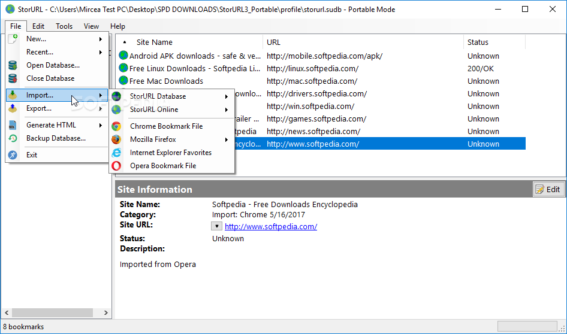Click 'Imported from Opera' description text

coord(158,265)
